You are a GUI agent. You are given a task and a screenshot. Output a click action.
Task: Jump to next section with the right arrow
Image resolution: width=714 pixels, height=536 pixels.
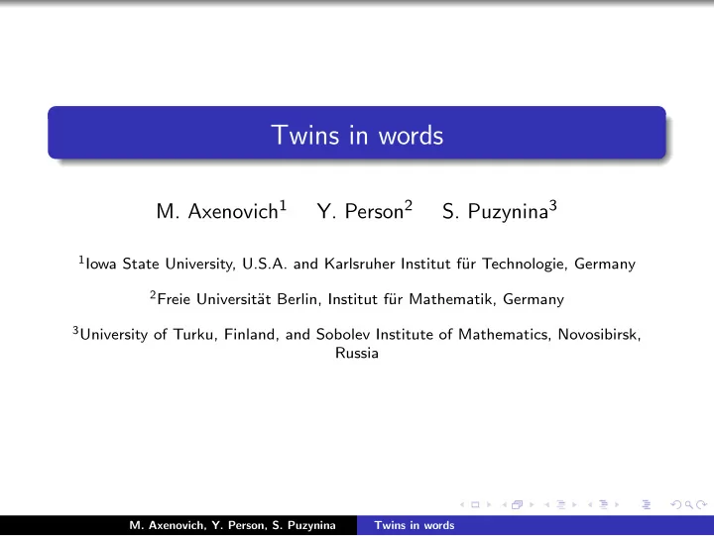(x=617, y=504)
